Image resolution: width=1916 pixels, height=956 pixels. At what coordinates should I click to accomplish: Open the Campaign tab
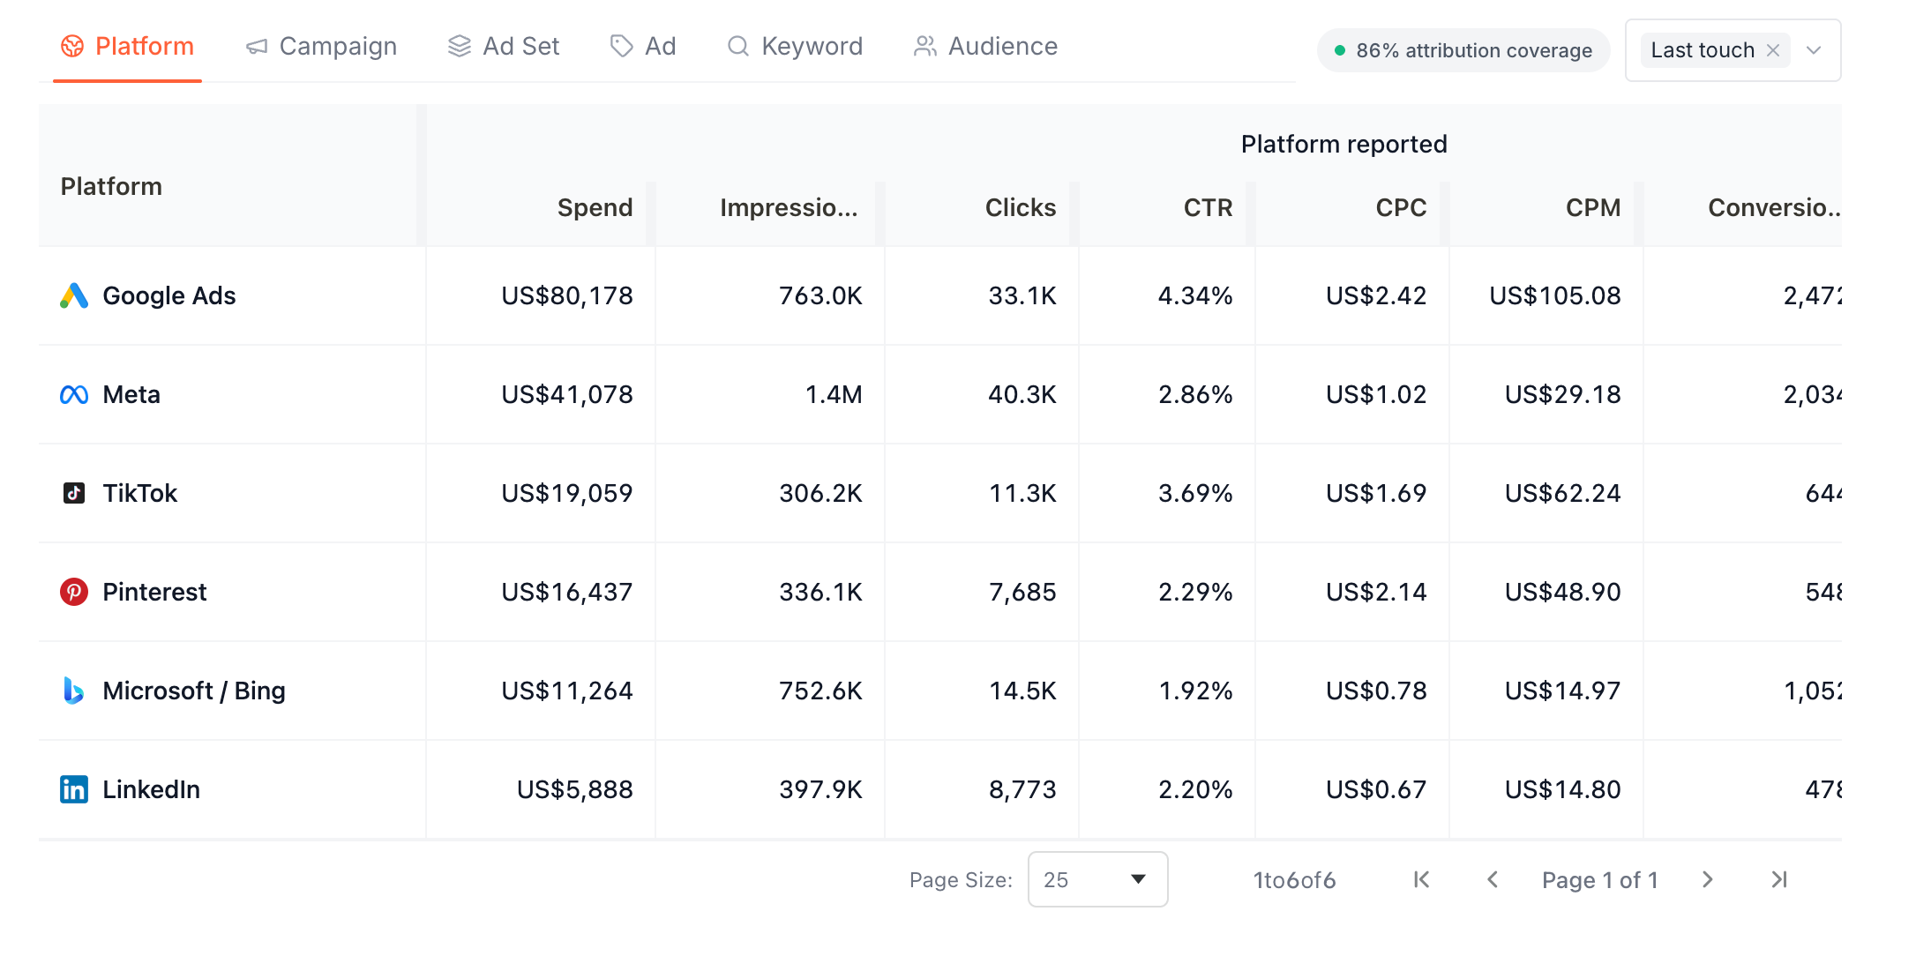[x=321, y=46]
